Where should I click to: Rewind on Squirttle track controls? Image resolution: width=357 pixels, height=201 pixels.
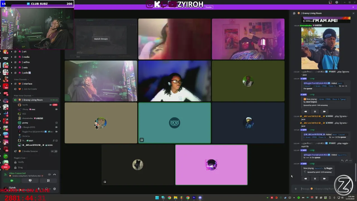[x=305, y=179]
